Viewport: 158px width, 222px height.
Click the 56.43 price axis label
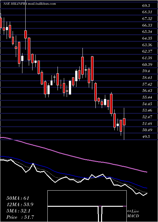[147, 91]
